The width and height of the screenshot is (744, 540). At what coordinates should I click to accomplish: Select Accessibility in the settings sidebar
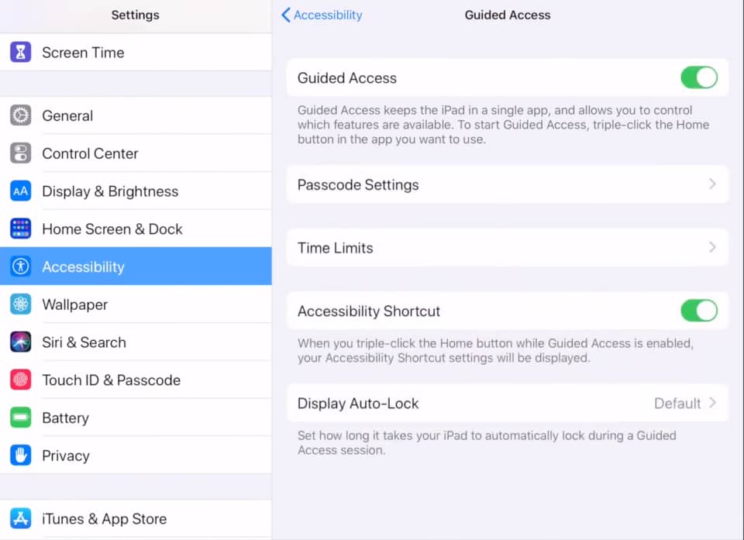pos(136,267)
